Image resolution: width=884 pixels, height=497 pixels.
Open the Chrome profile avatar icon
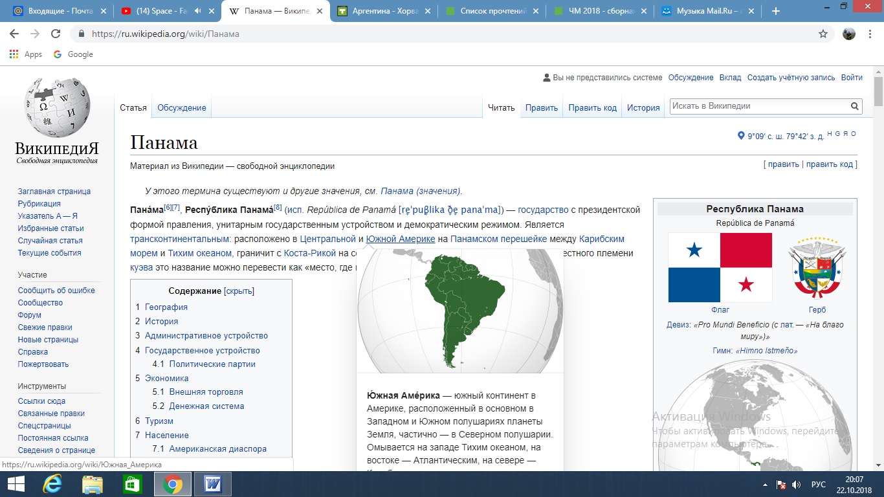click(849, 34)
